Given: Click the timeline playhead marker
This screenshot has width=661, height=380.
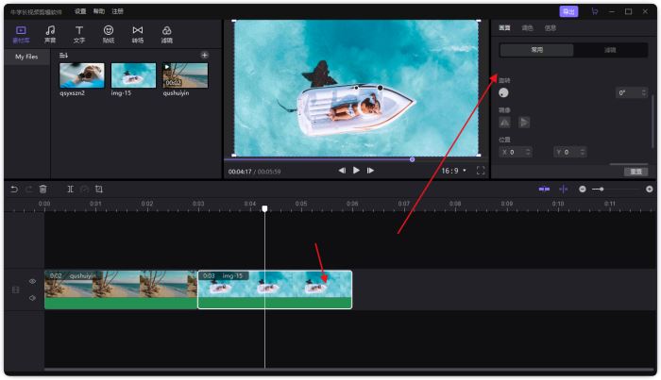Looking at the screenshot, I should 264,208.
